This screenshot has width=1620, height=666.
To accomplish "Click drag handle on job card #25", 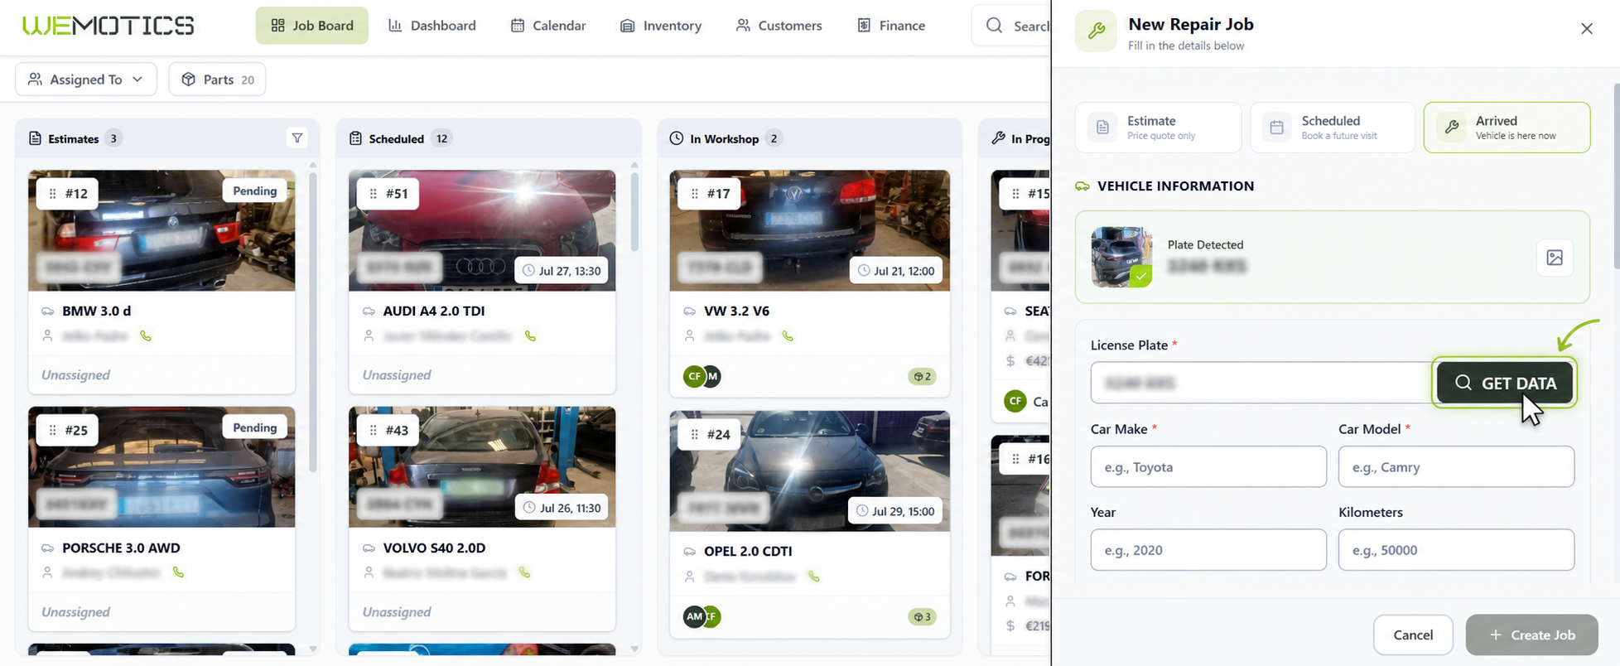I will 53,431.
